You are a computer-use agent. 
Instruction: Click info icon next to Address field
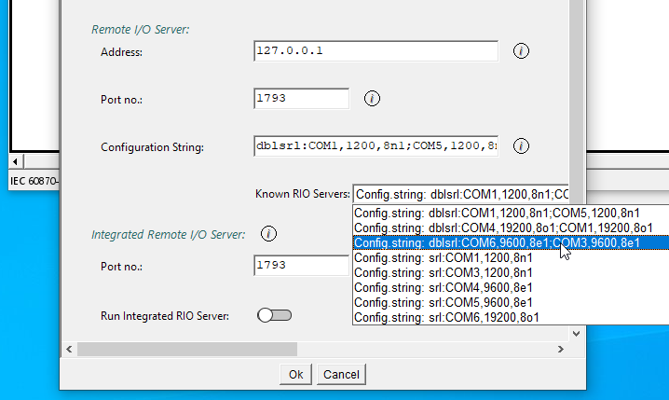(521, 50)
